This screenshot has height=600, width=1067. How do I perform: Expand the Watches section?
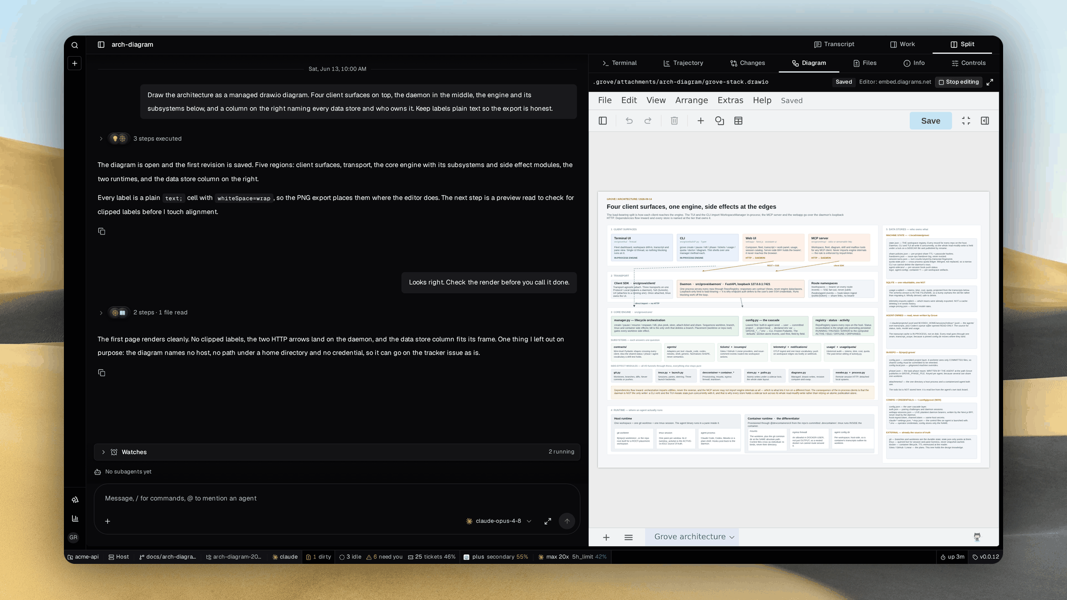click(x=337, y=452)
